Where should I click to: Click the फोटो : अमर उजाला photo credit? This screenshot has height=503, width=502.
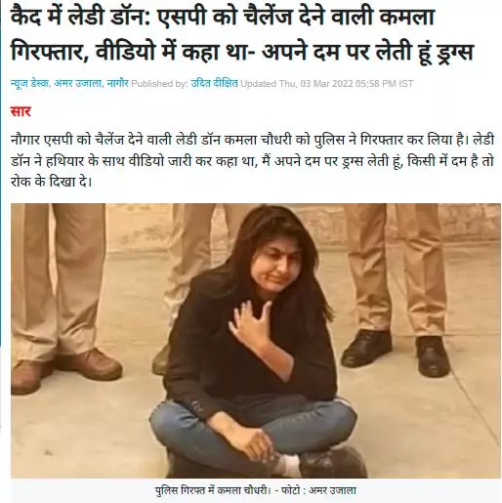click(318, 490)
